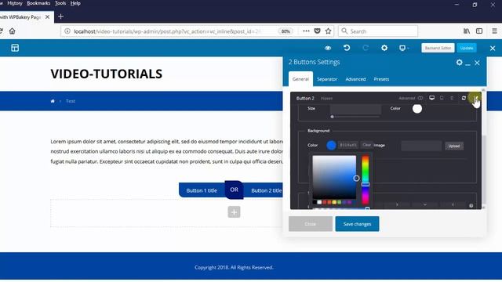Click the reset refresh icon in design panel

pyautogui.click(x=464, y=98)
